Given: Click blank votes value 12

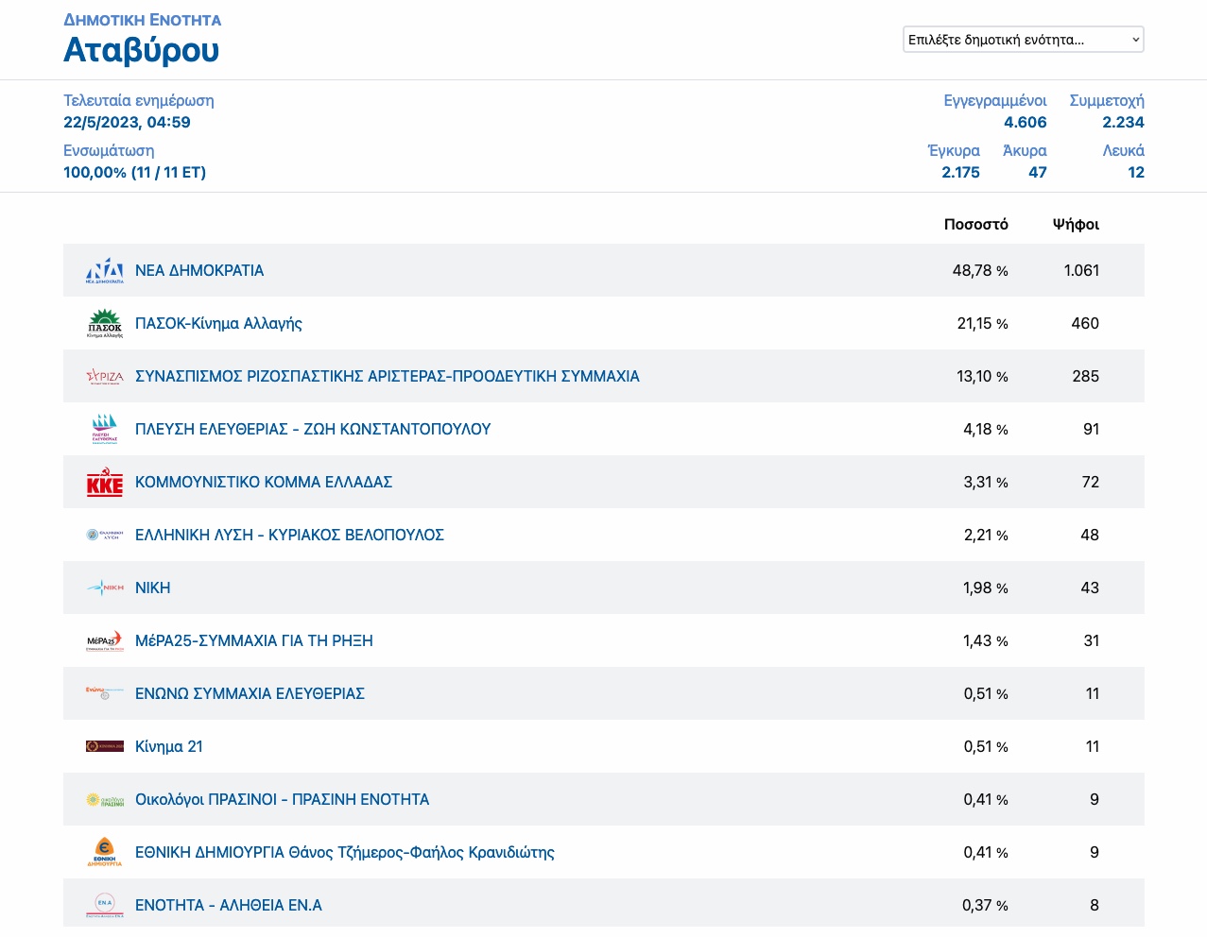Looking at the screenshot, I should [1136, 172].
